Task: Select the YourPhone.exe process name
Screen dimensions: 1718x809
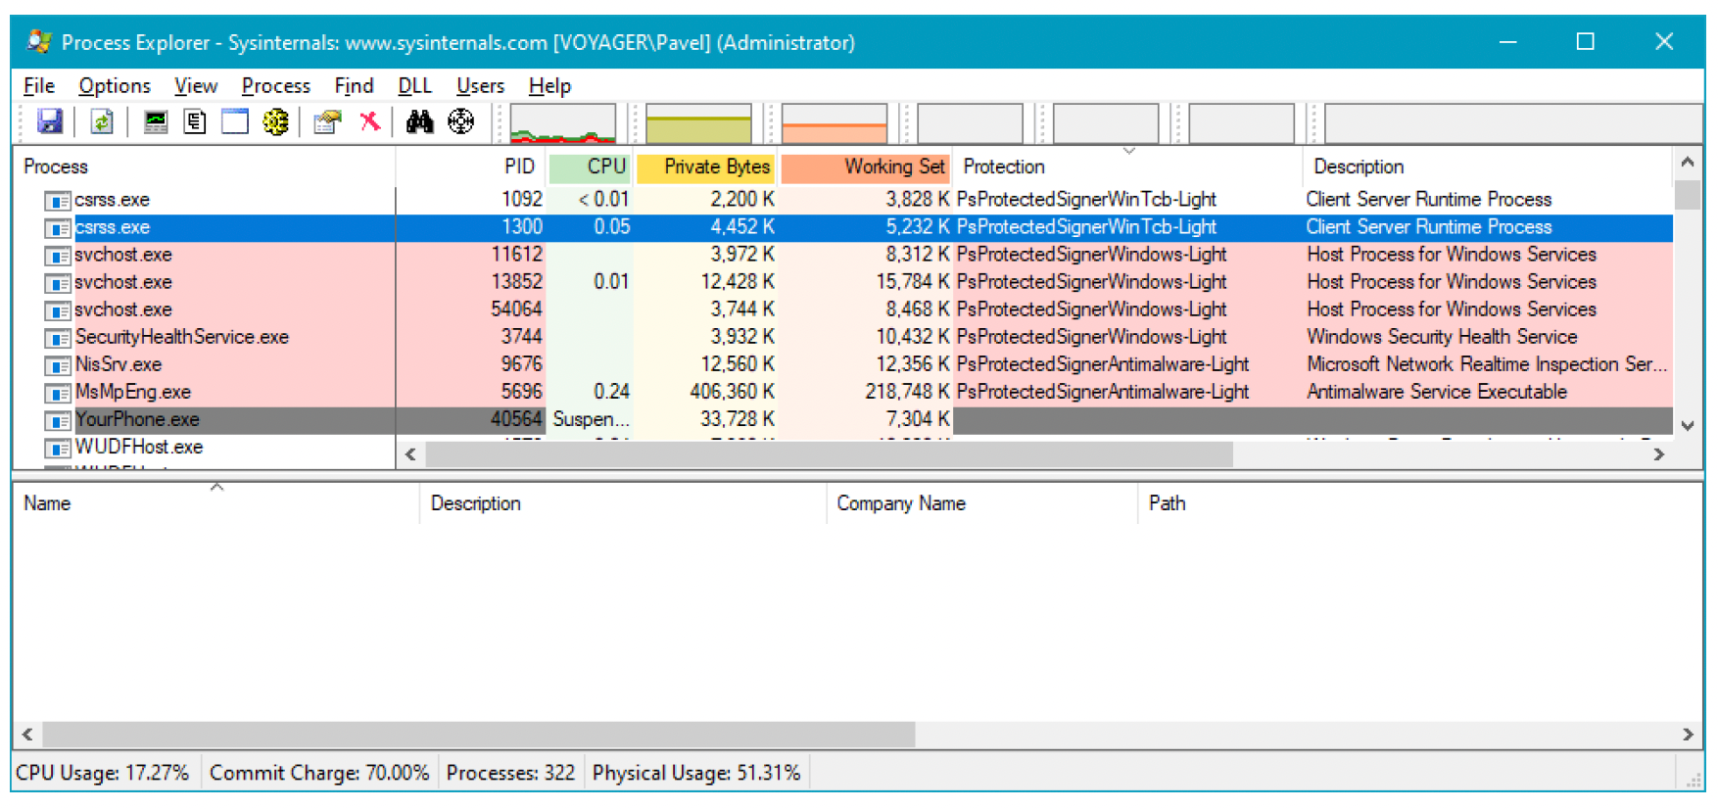Action: point(137,419)
